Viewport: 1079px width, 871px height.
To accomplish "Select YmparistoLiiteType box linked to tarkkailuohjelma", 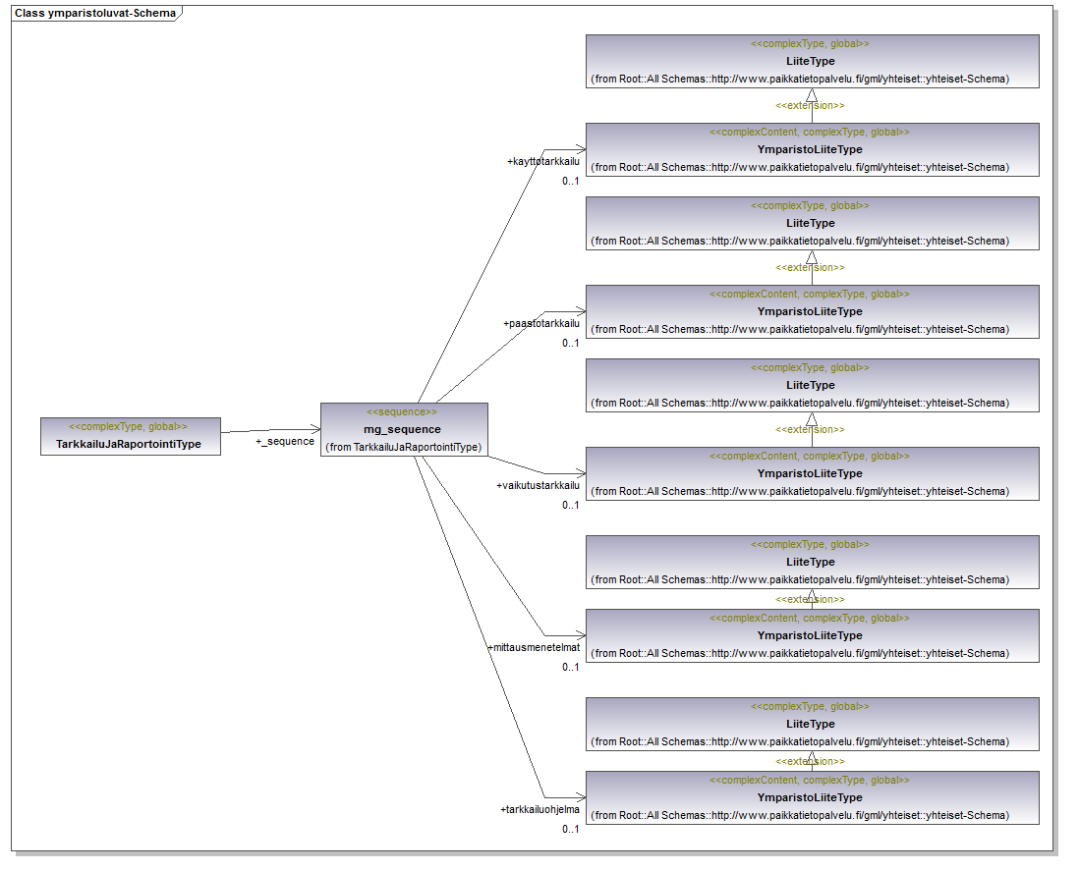I will coord(811,798).
